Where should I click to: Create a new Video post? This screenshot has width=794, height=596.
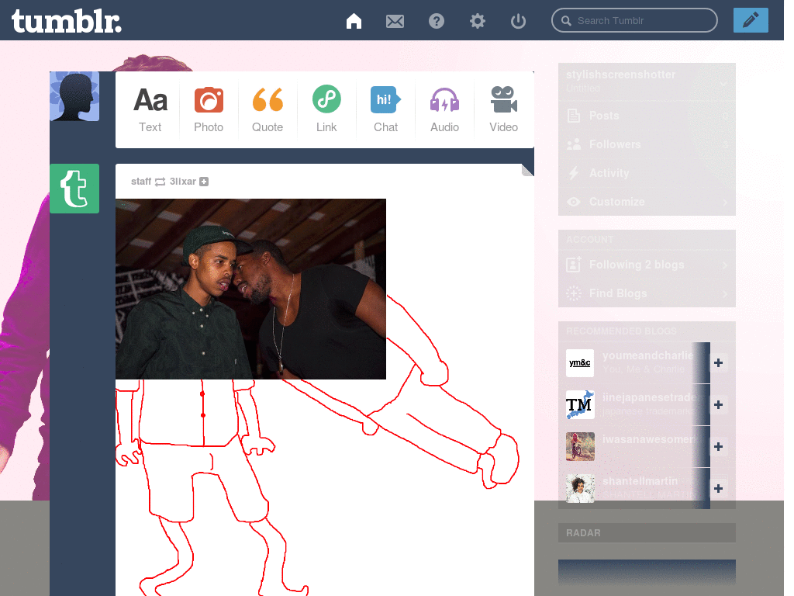click(503, 109)
